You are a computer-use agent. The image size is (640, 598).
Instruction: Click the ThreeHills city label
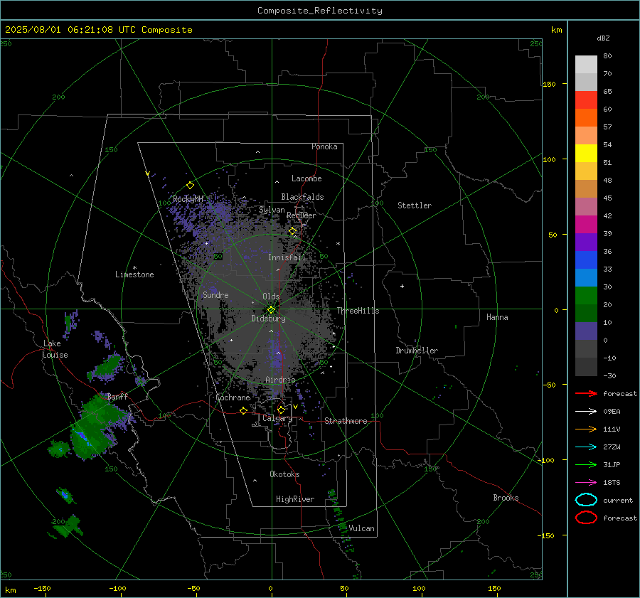[358, 311]
